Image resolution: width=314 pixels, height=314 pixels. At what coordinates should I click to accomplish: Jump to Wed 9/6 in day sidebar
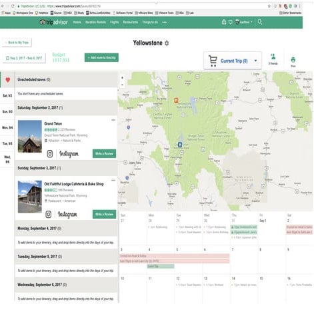pos(7,159)
